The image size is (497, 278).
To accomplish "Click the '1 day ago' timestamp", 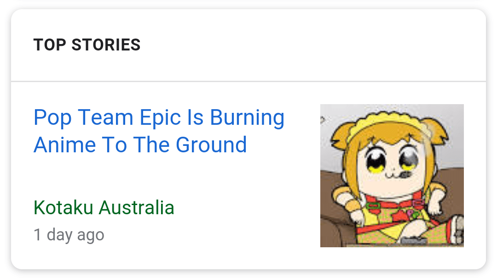I will tap(69, 235).
